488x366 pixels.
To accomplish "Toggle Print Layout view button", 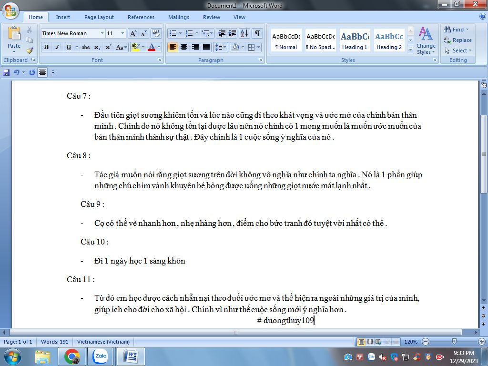I will click(x=361, y=342).
